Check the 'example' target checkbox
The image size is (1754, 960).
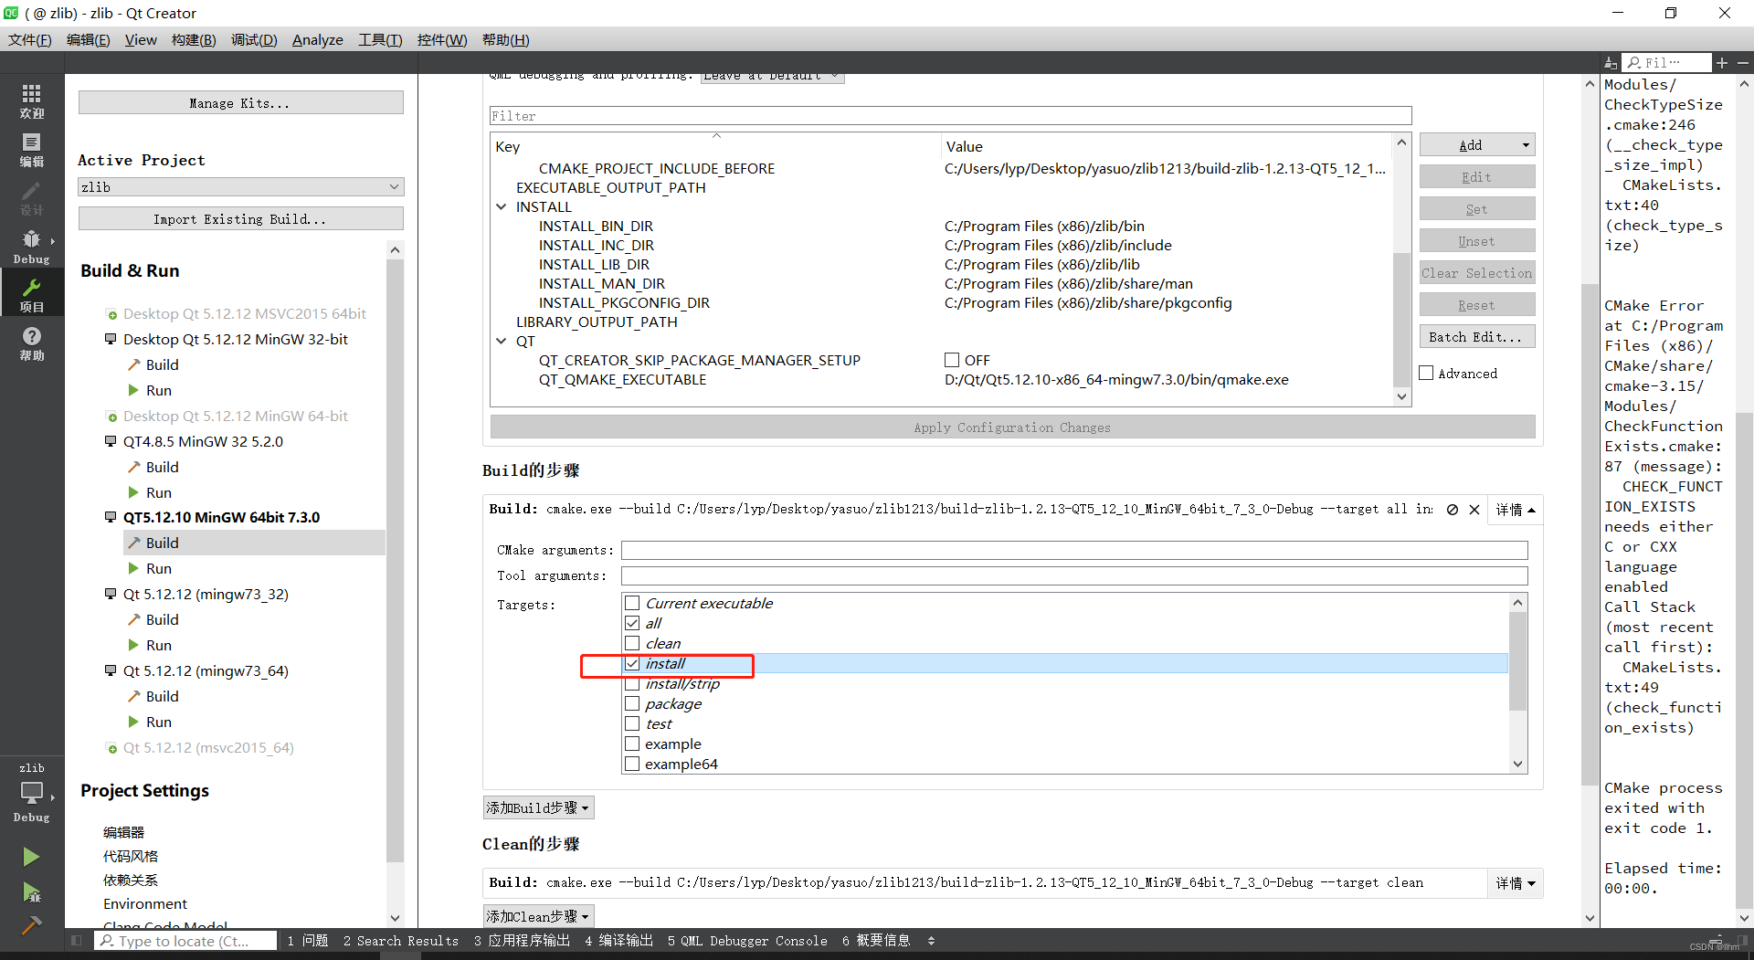click(632, 744)
